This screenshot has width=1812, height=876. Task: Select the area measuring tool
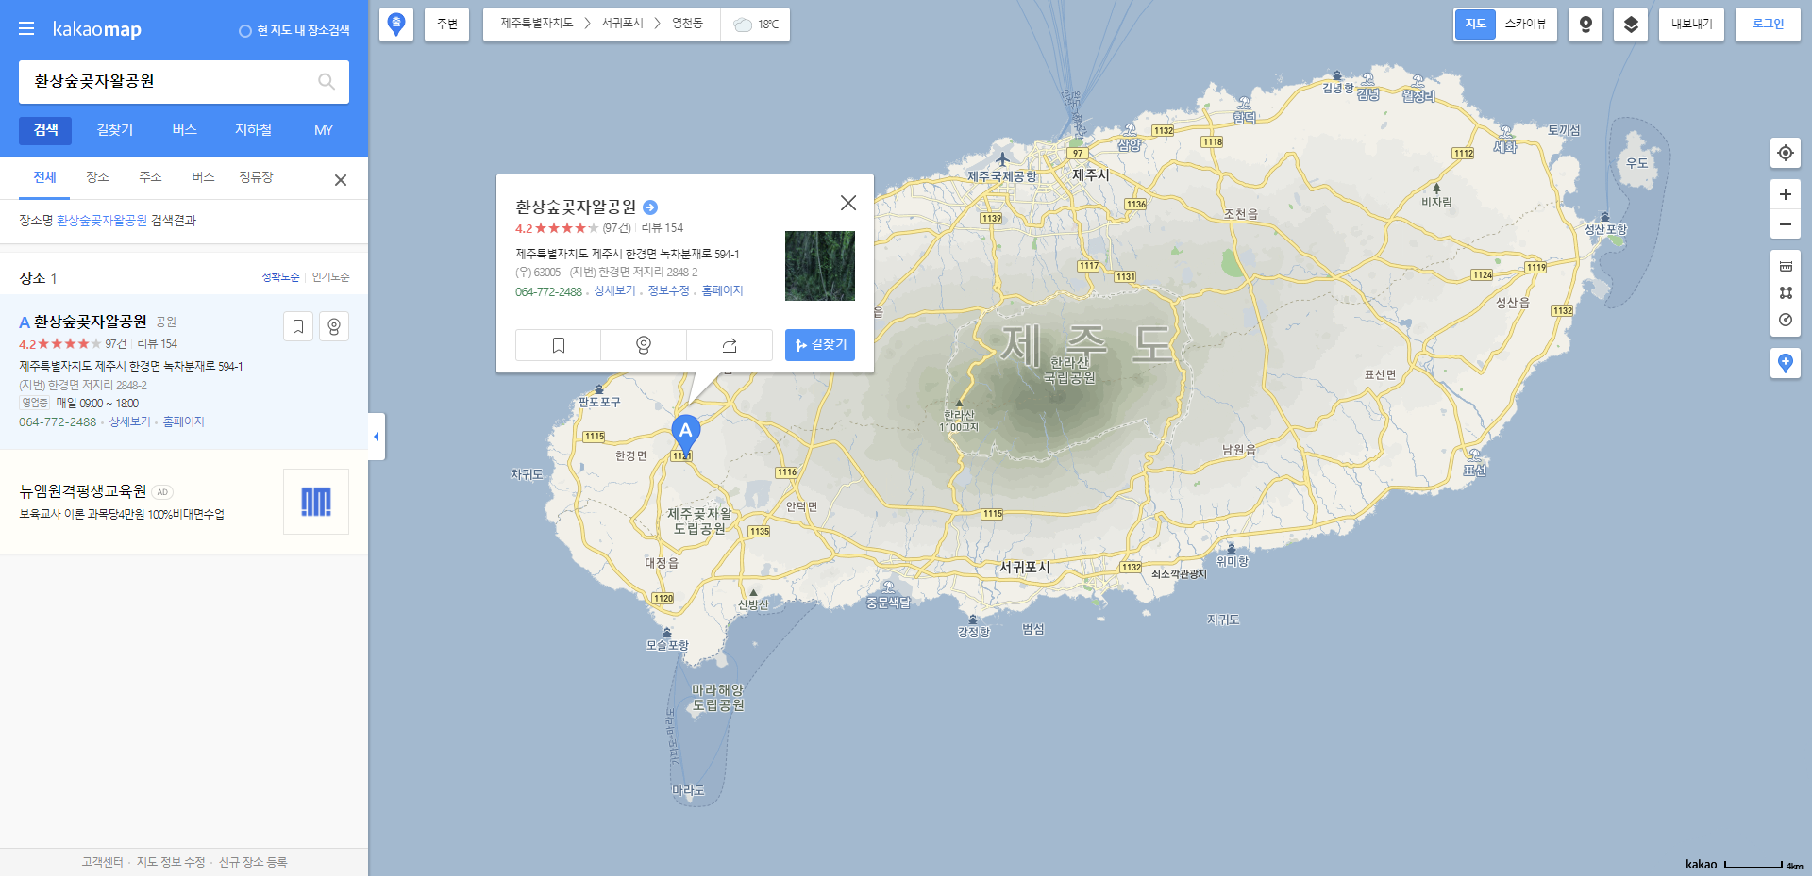(x=1786, y=293)
